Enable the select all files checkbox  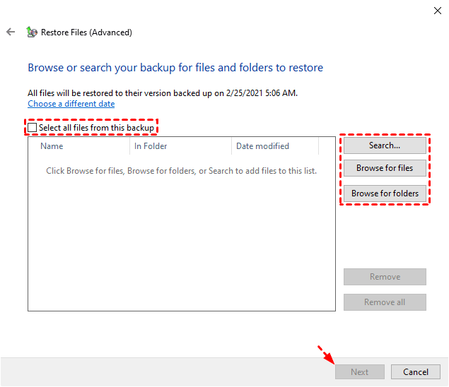point(33,128)
